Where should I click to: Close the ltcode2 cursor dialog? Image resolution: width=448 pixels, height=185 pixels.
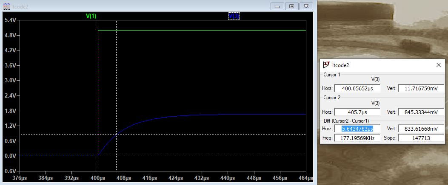pyautogui.click(x=438, y=65)
